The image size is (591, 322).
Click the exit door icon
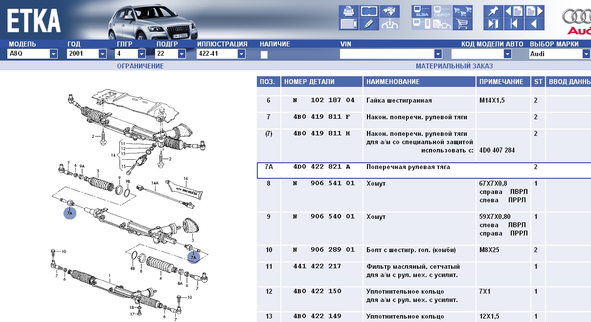493,24
